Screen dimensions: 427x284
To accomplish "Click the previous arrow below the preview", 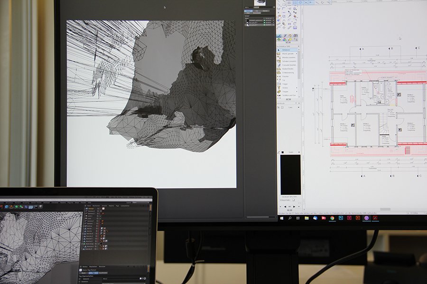I will click(x=285, y=206).
